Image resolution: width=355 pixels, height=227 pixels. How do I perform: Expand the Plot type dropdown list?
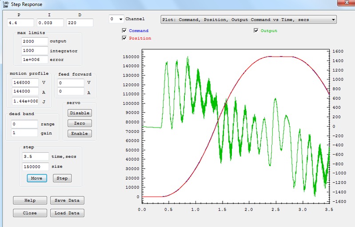(x=333, y=20)
